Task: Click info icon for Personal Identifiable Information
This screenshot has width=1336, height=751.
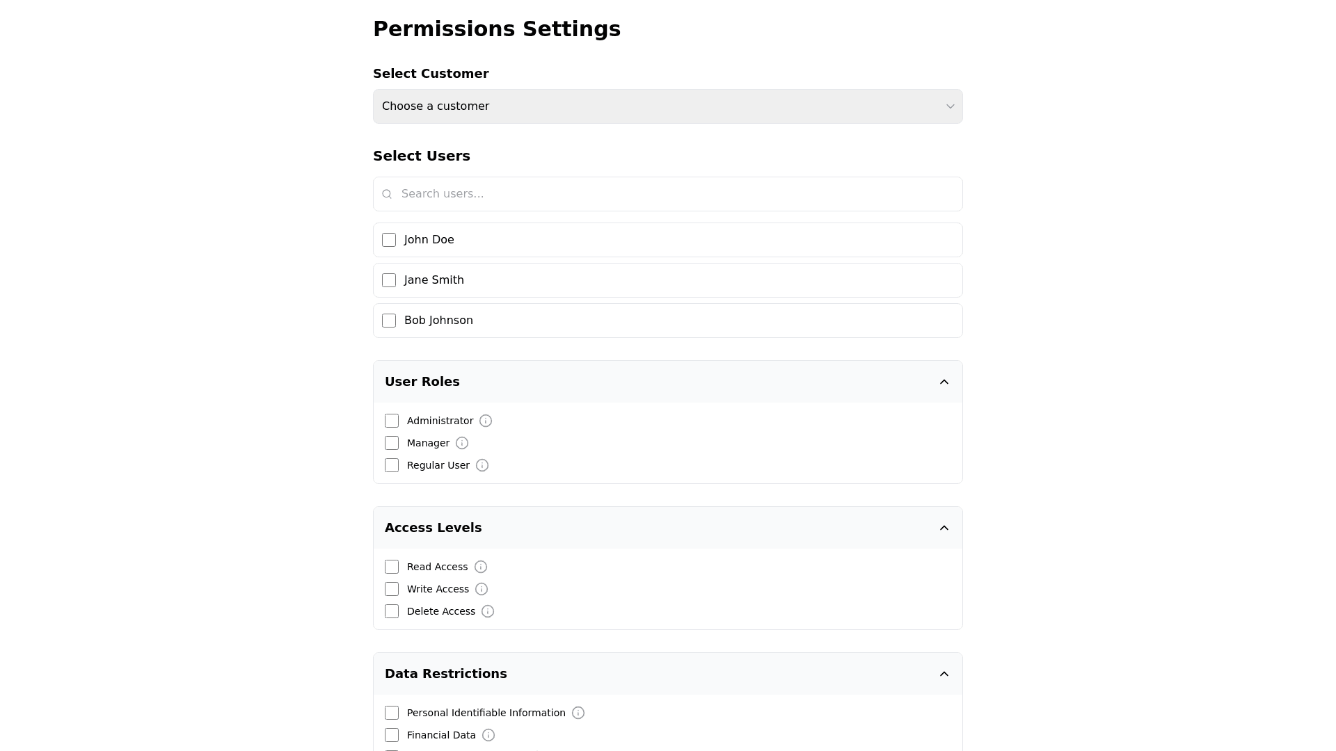Action: click(578, 713)
